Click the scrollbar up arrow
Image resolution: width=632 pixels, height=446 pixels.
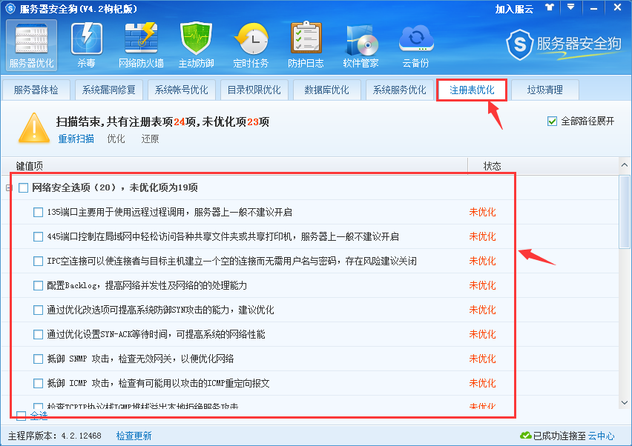625,165
